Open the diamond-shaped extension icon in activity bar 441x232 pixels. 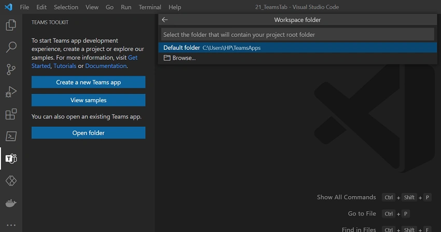(11, 181)
